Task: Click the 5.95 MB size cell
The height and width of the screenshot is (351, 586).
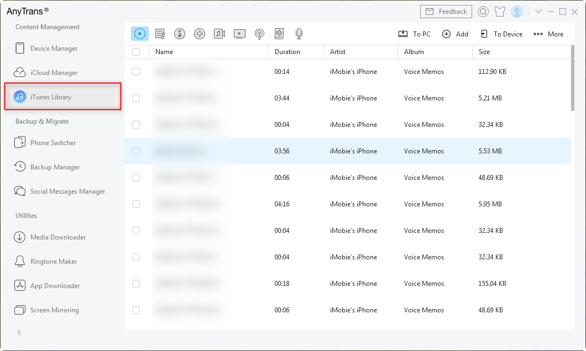Action: pos(490,204)
